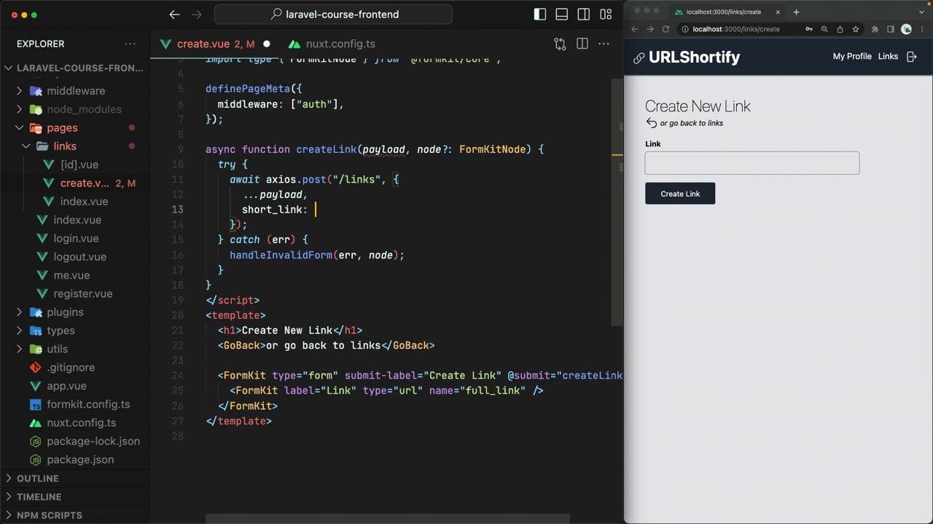
Task: Open the browser profile avatar
Action: coord(906,29)
